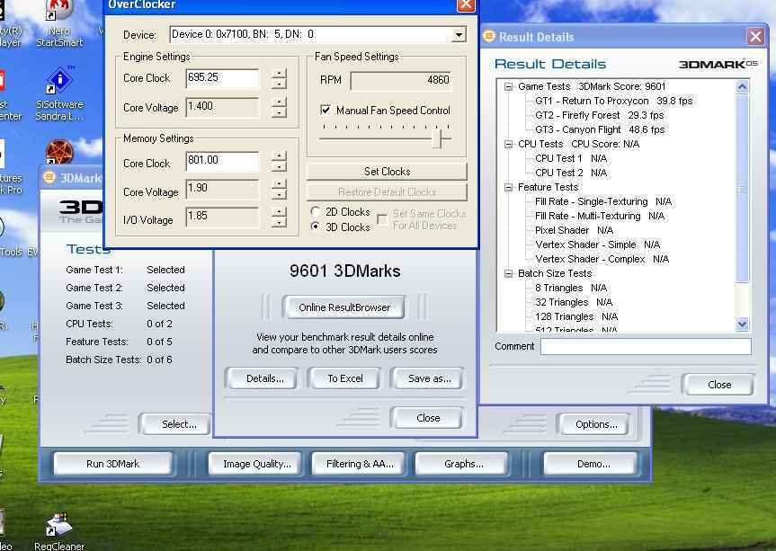Decrease Memory Core Clock with down arrow
The width and height of the screenshot is (776, 551).
click(279, 167)
